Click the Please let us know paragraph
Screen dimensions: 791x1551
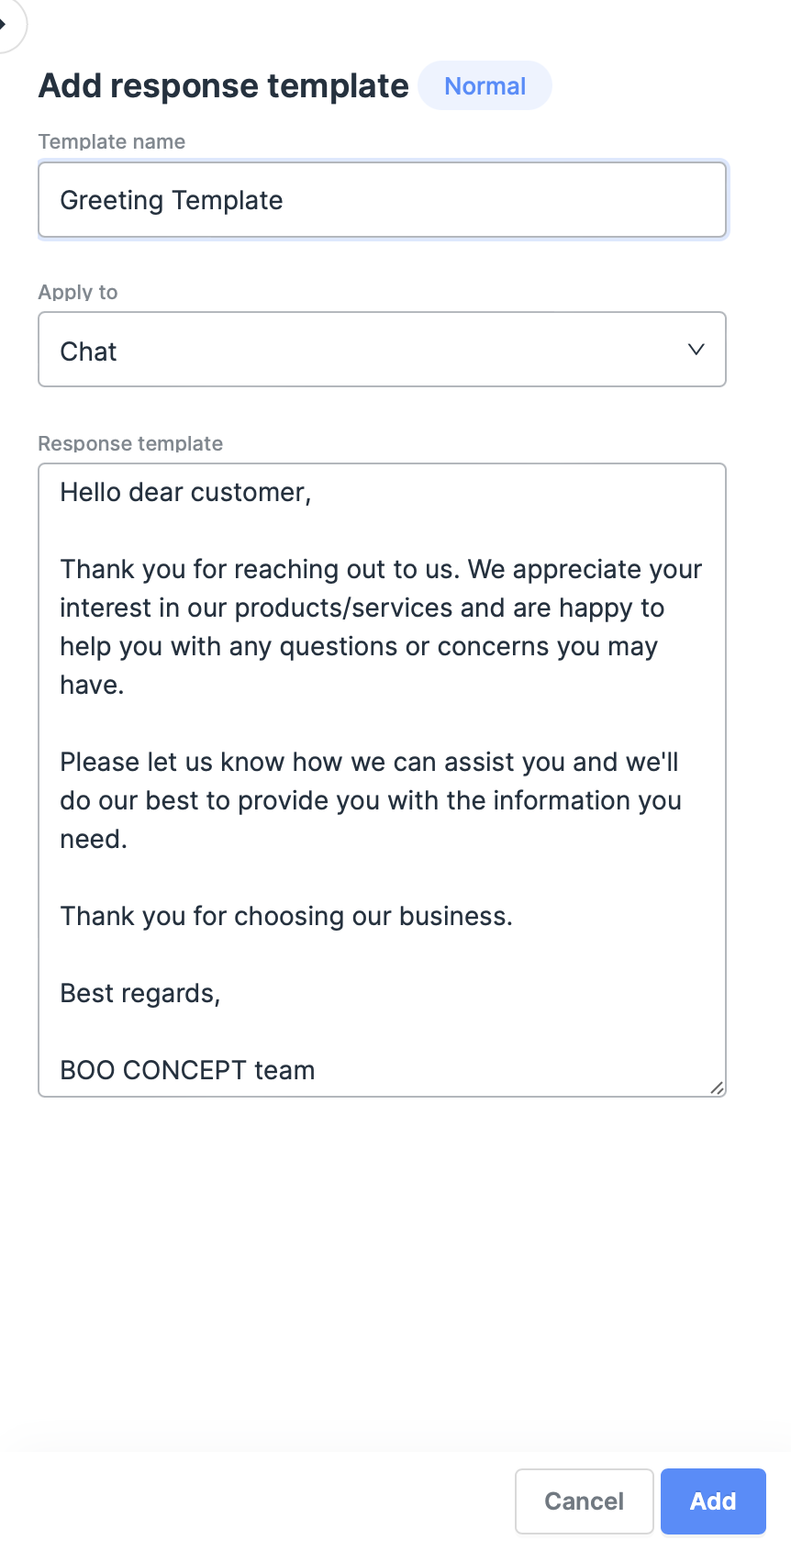pyautogui.click(x=370, y=800)
